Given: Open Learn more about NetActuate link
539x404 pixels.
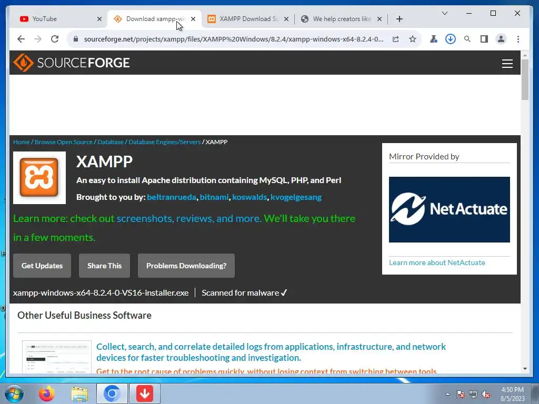Looking at the screenshot, I should point(437,262).
